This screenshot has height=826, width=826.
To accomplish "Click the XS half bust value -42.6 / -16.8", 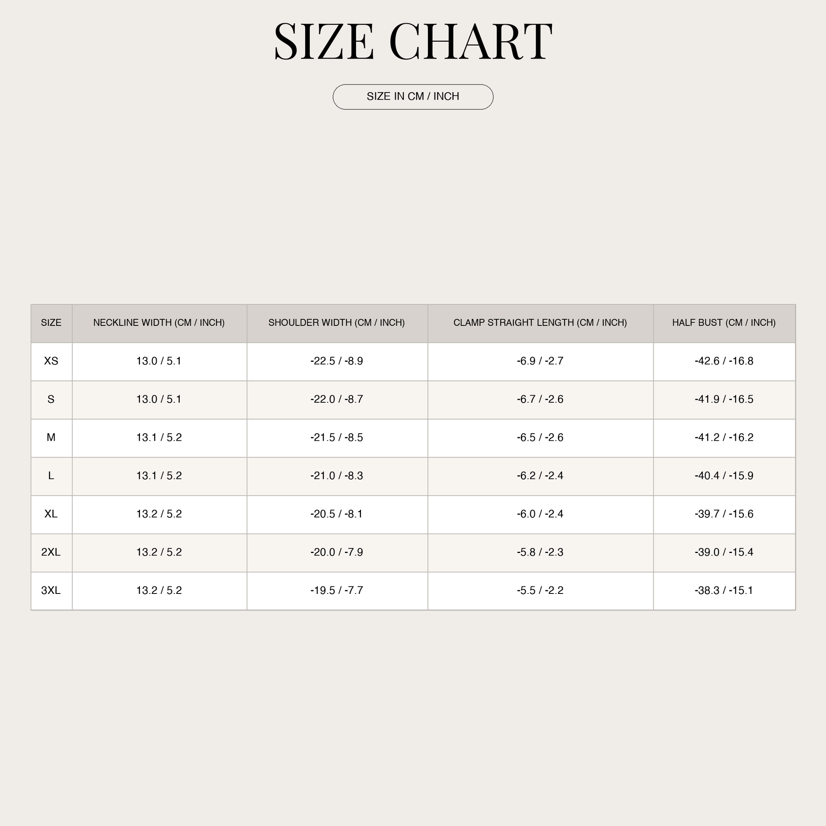I will (x=724, y=361).
